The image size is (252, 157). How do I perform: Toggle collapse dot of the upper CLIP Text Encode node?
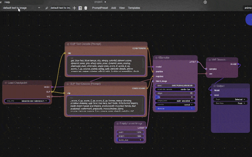(x=68, y=44)
